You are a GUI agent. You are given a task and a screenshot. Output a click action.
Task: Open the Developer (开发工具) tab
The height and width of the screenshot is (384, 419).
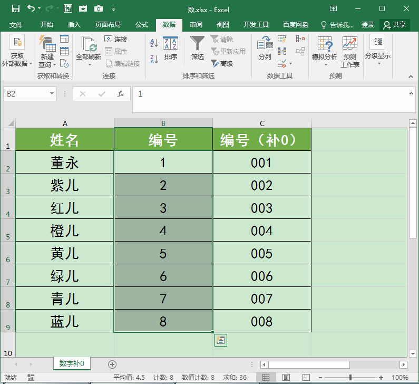[x=256, y=25]
